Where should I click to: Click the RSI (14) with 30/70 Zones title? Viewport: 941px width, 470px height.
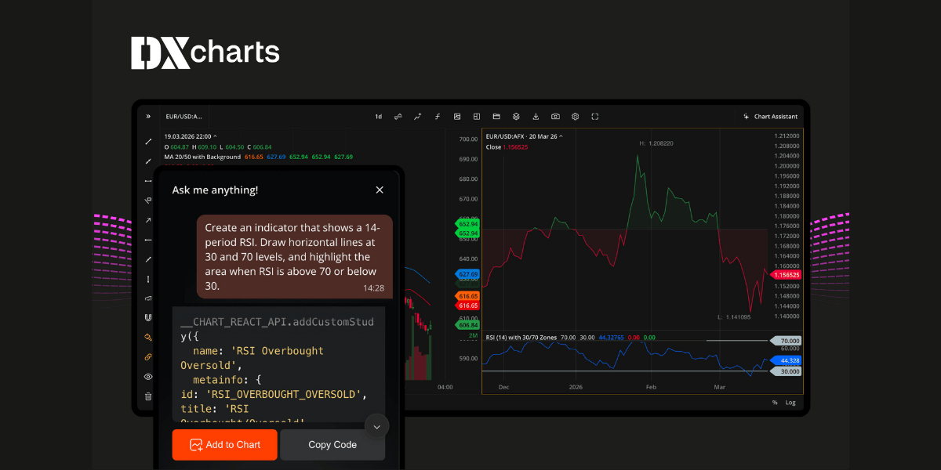pyautogui.click(x=521, y=338)
